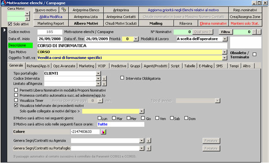
Task: Clear Genera Segn/Contratti su Portafoglio with x
Action: [x=149, y=148]
